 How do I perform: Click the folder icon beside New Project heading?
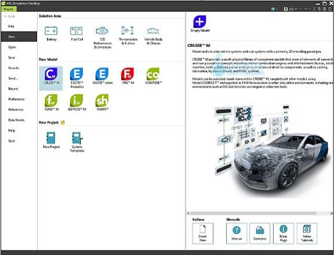point(63,122)
